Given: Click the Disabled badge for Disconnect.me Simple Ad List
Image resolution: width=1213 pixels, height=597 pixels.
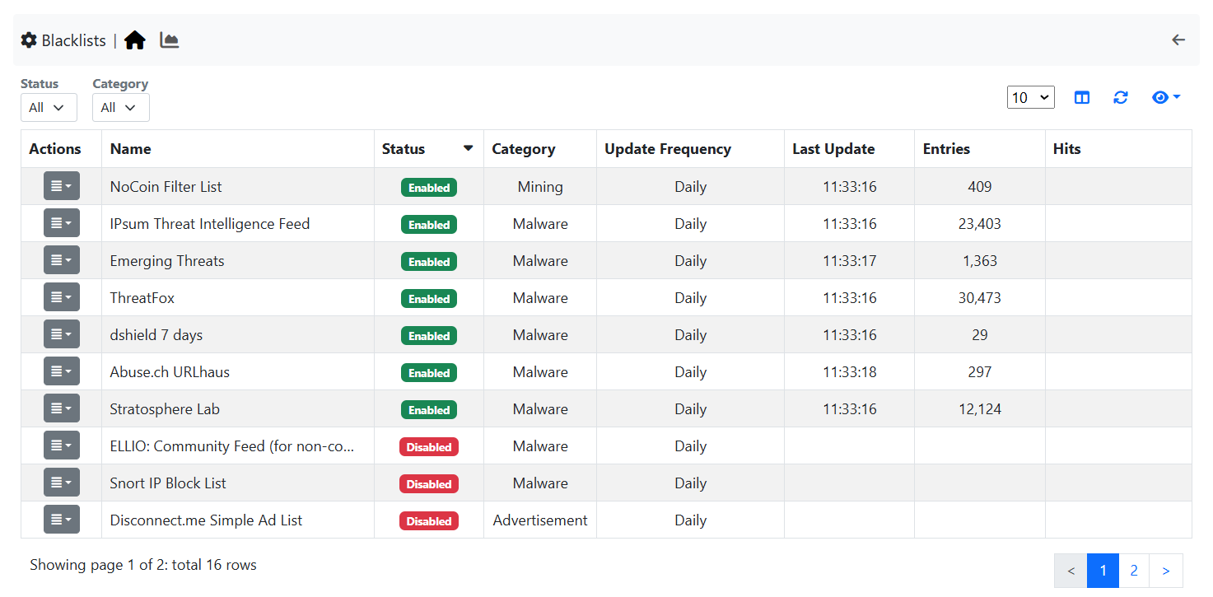Looking at the screenshot, I should pos(429,520).
